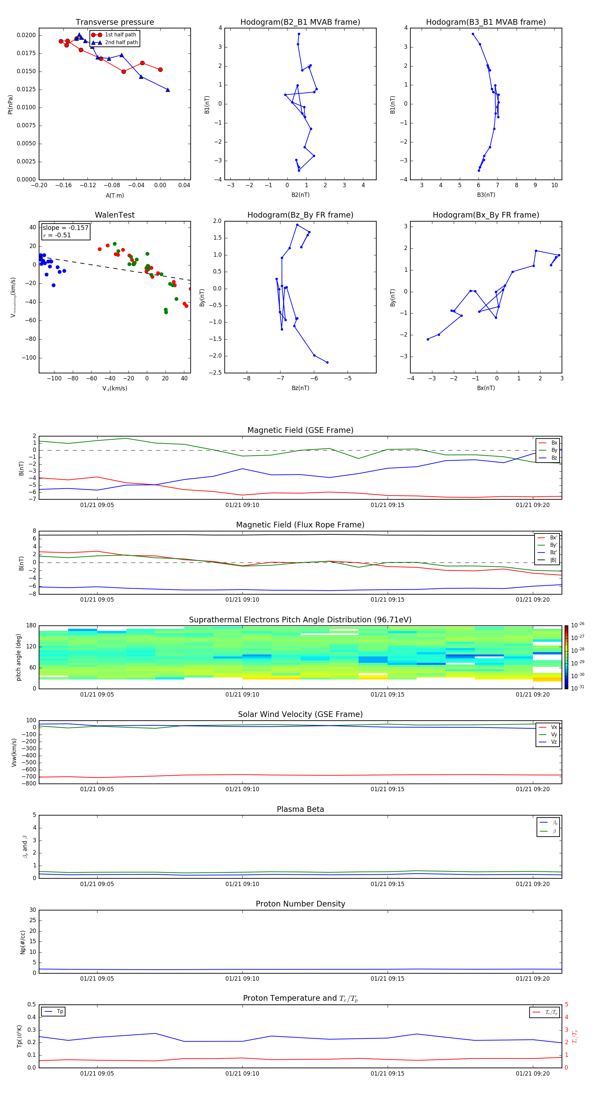
Task: Click the "Suprathermal Electrons Pitch Angle Distribution" title
Action: pos(300,620)
